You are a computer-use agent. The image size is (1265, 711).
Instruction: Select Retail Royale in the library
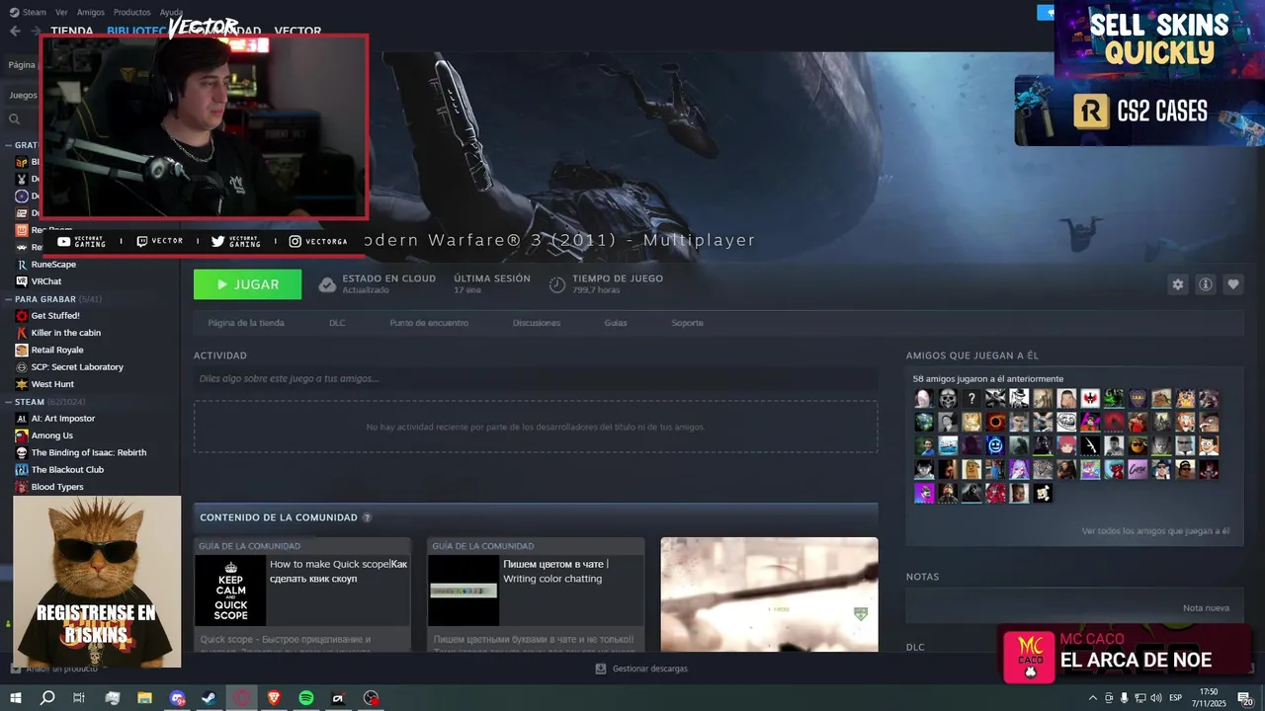(57, 350)
